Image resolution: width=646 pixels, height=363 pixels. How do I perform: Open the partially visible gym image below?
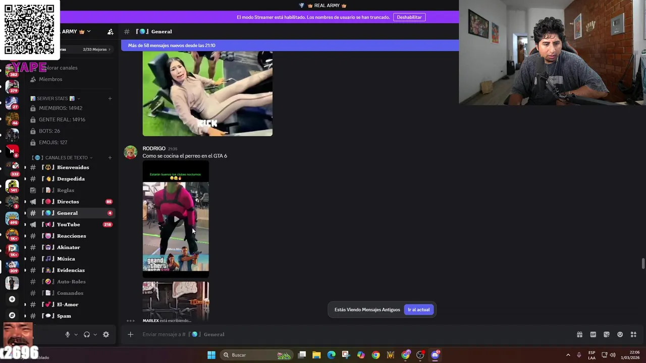(x=176, y=301)
